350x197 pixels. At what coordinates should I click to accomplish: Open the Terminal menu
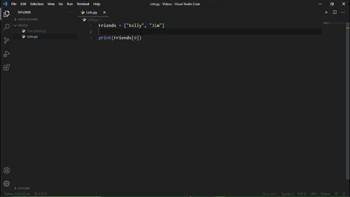click(83, 4)
